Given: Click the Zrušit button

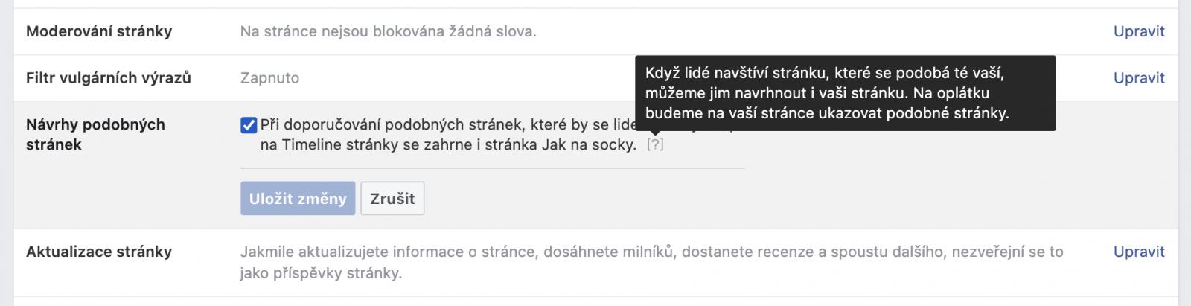Looking at the screenshot, I should click(392, 199).
